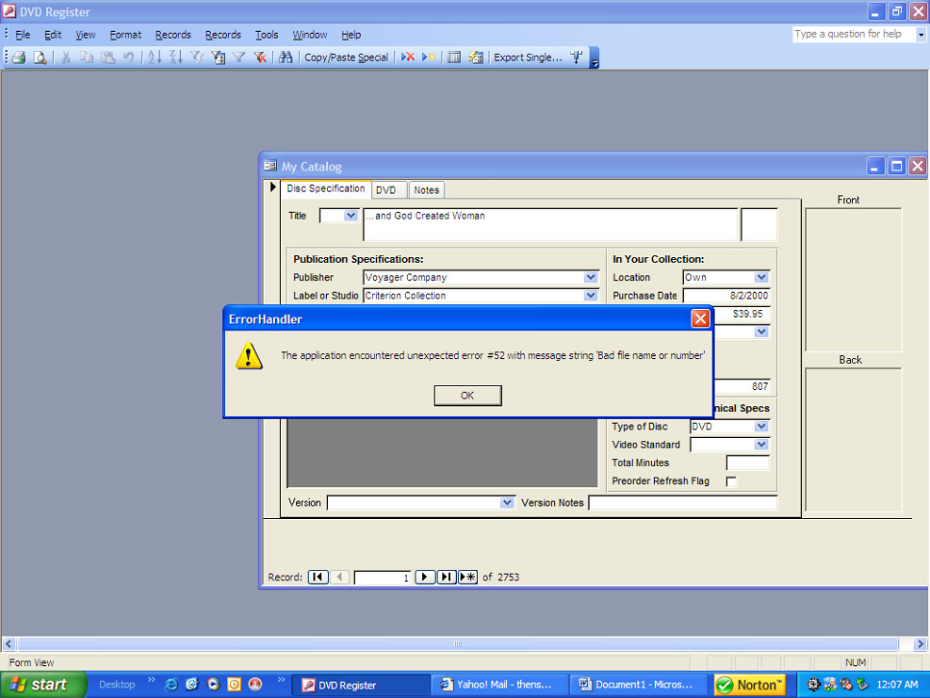Toggle the Preorder Refresh Flag checkbox

click(x=731, y=481)
